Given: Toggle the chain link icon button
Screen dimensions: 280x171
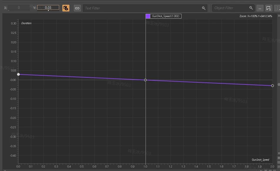Looking at the screenshot, I should click(x=77, y=8).
